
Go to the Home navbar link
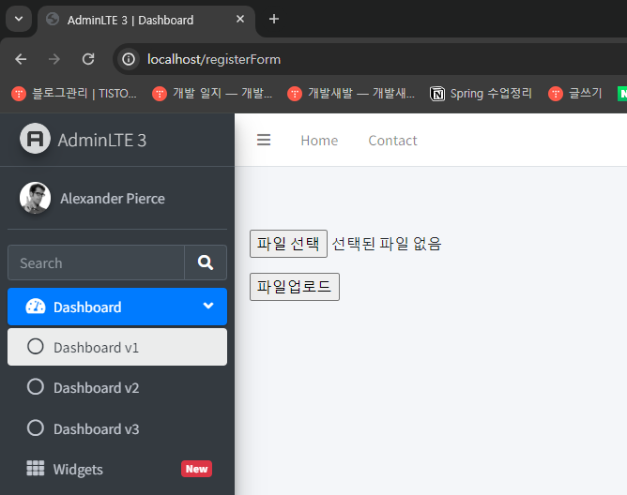point(319,141)
